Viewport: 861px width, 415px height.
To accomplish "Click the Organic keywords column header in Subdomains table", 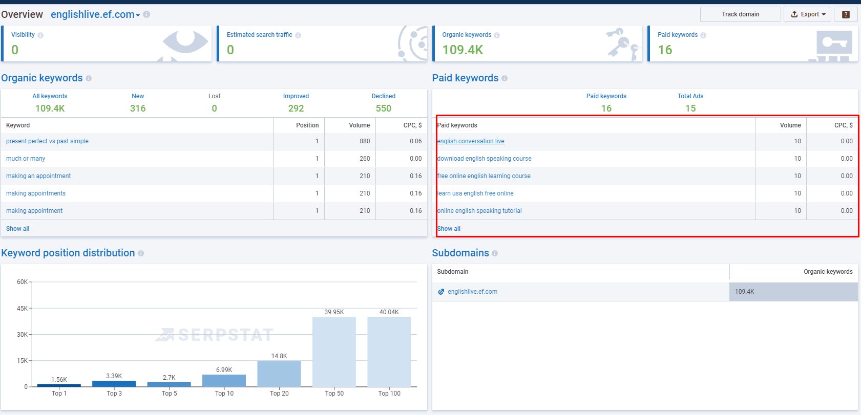I will pyautogui.click(x=828, y=272).
